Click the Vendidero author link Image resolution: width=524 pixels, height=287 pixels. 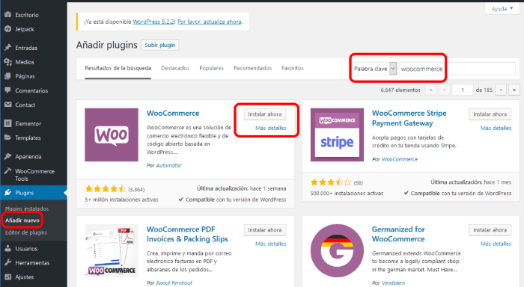click(393, 283)
